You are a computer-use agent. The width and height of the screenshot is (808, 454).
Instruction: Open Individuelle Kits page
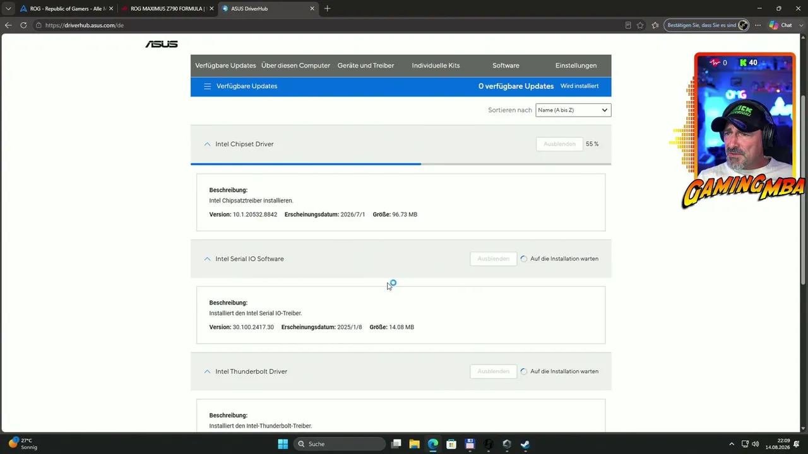coord(436,66)
